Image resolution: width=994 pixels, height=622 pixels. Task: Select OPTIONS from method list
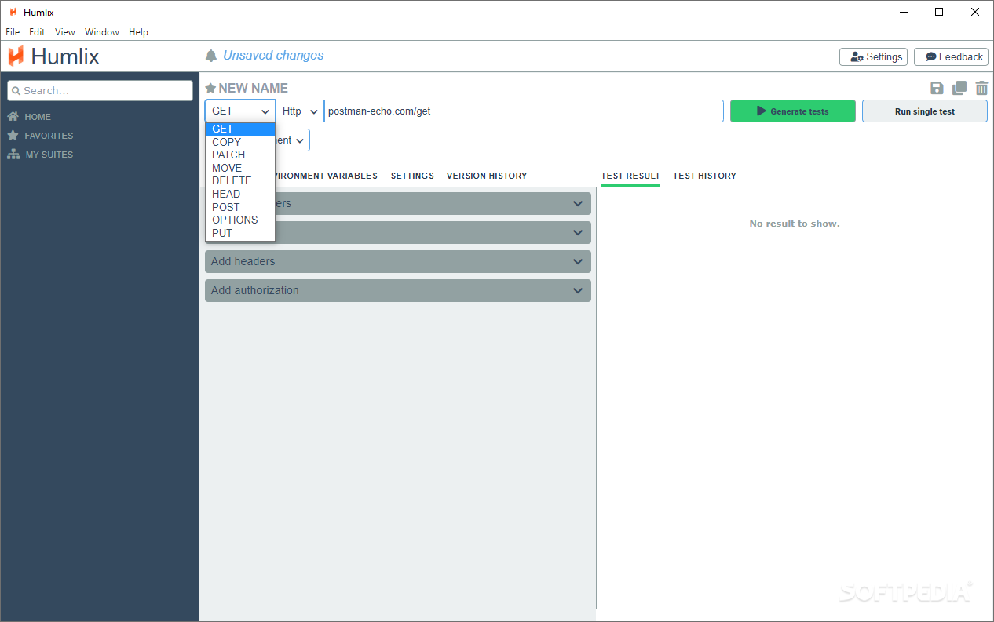coord(240,220)
